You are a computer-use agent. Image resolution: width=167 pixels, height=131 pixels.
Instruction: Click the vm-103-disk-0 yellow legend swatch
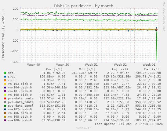[x=5, y=84]
